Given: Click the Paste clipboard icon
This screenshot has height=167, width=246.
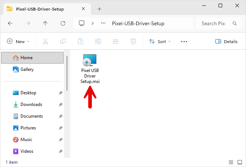Looking at the screenshot, I should coord(81,41).
